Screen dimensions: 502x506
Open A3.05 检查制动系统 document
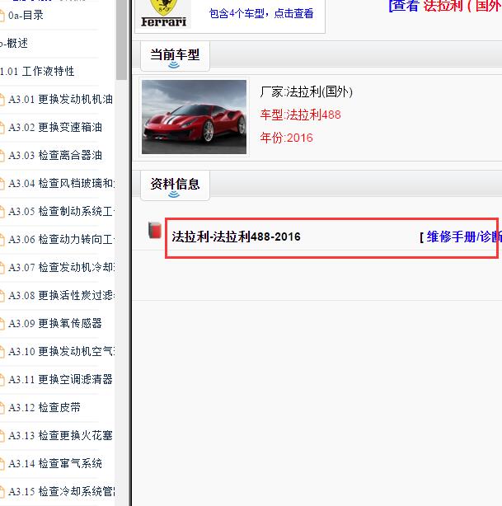coord(61,211)
